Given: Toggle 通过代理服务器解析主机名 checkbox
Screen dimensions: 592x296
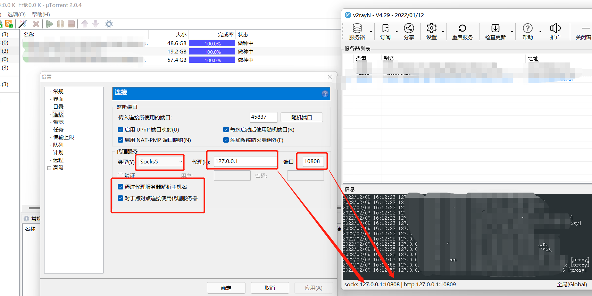Looking at the screenshot, I should [x=120, y=187].
